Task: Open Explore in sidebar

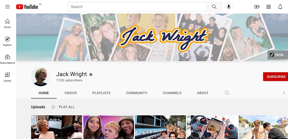Action: coord(7,41)
